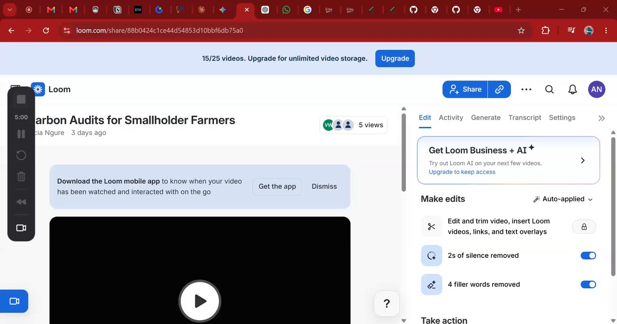The height and width of the screenshot is (324, 617).
Task: Switch to the first Gmail browser tab
Action: pos(52,10)
